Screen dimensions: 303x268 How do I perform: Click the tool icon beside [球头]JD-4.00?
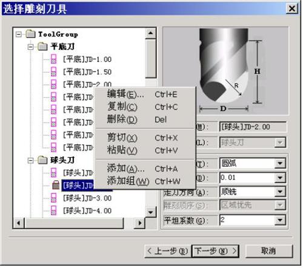click(53, 210)
